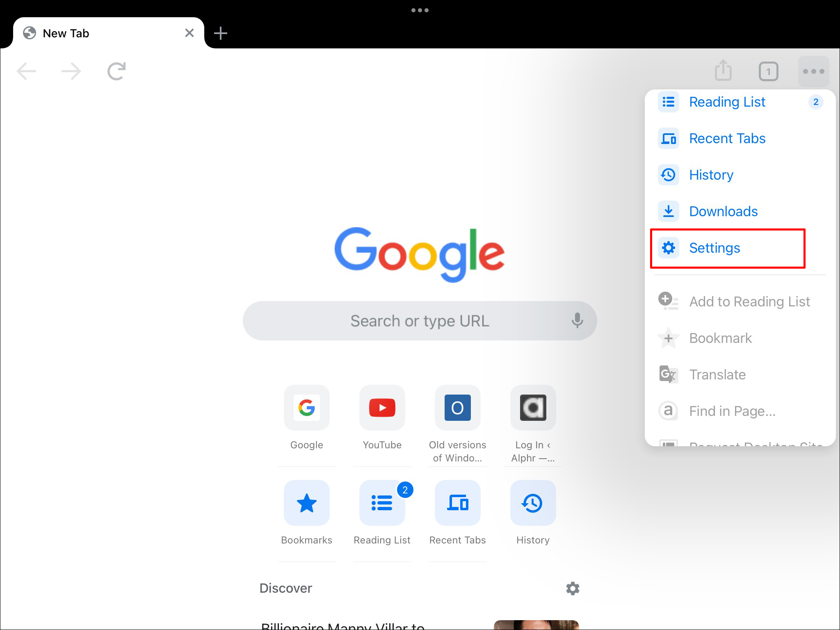
Task: Open the History shortcut tile below search
Action: pos(533,503)
